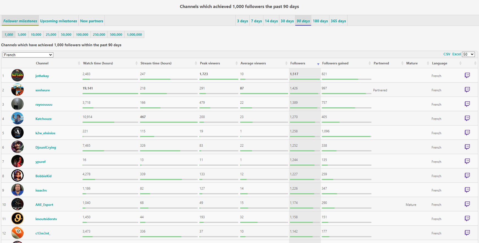This screenshot has width=479, height=243.
Task: Download the table as CSV
Action: [x=447, y=54]
